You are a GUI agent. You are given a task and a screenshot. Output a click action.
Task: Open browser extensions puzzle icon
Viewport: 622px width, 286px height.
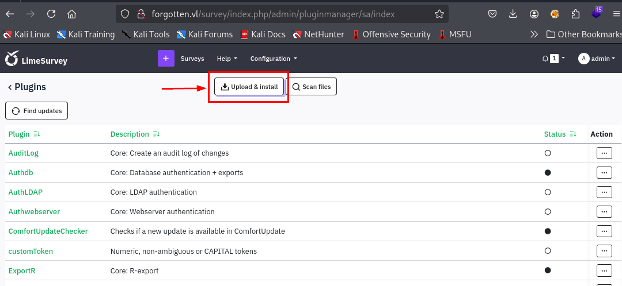(575, 14)
